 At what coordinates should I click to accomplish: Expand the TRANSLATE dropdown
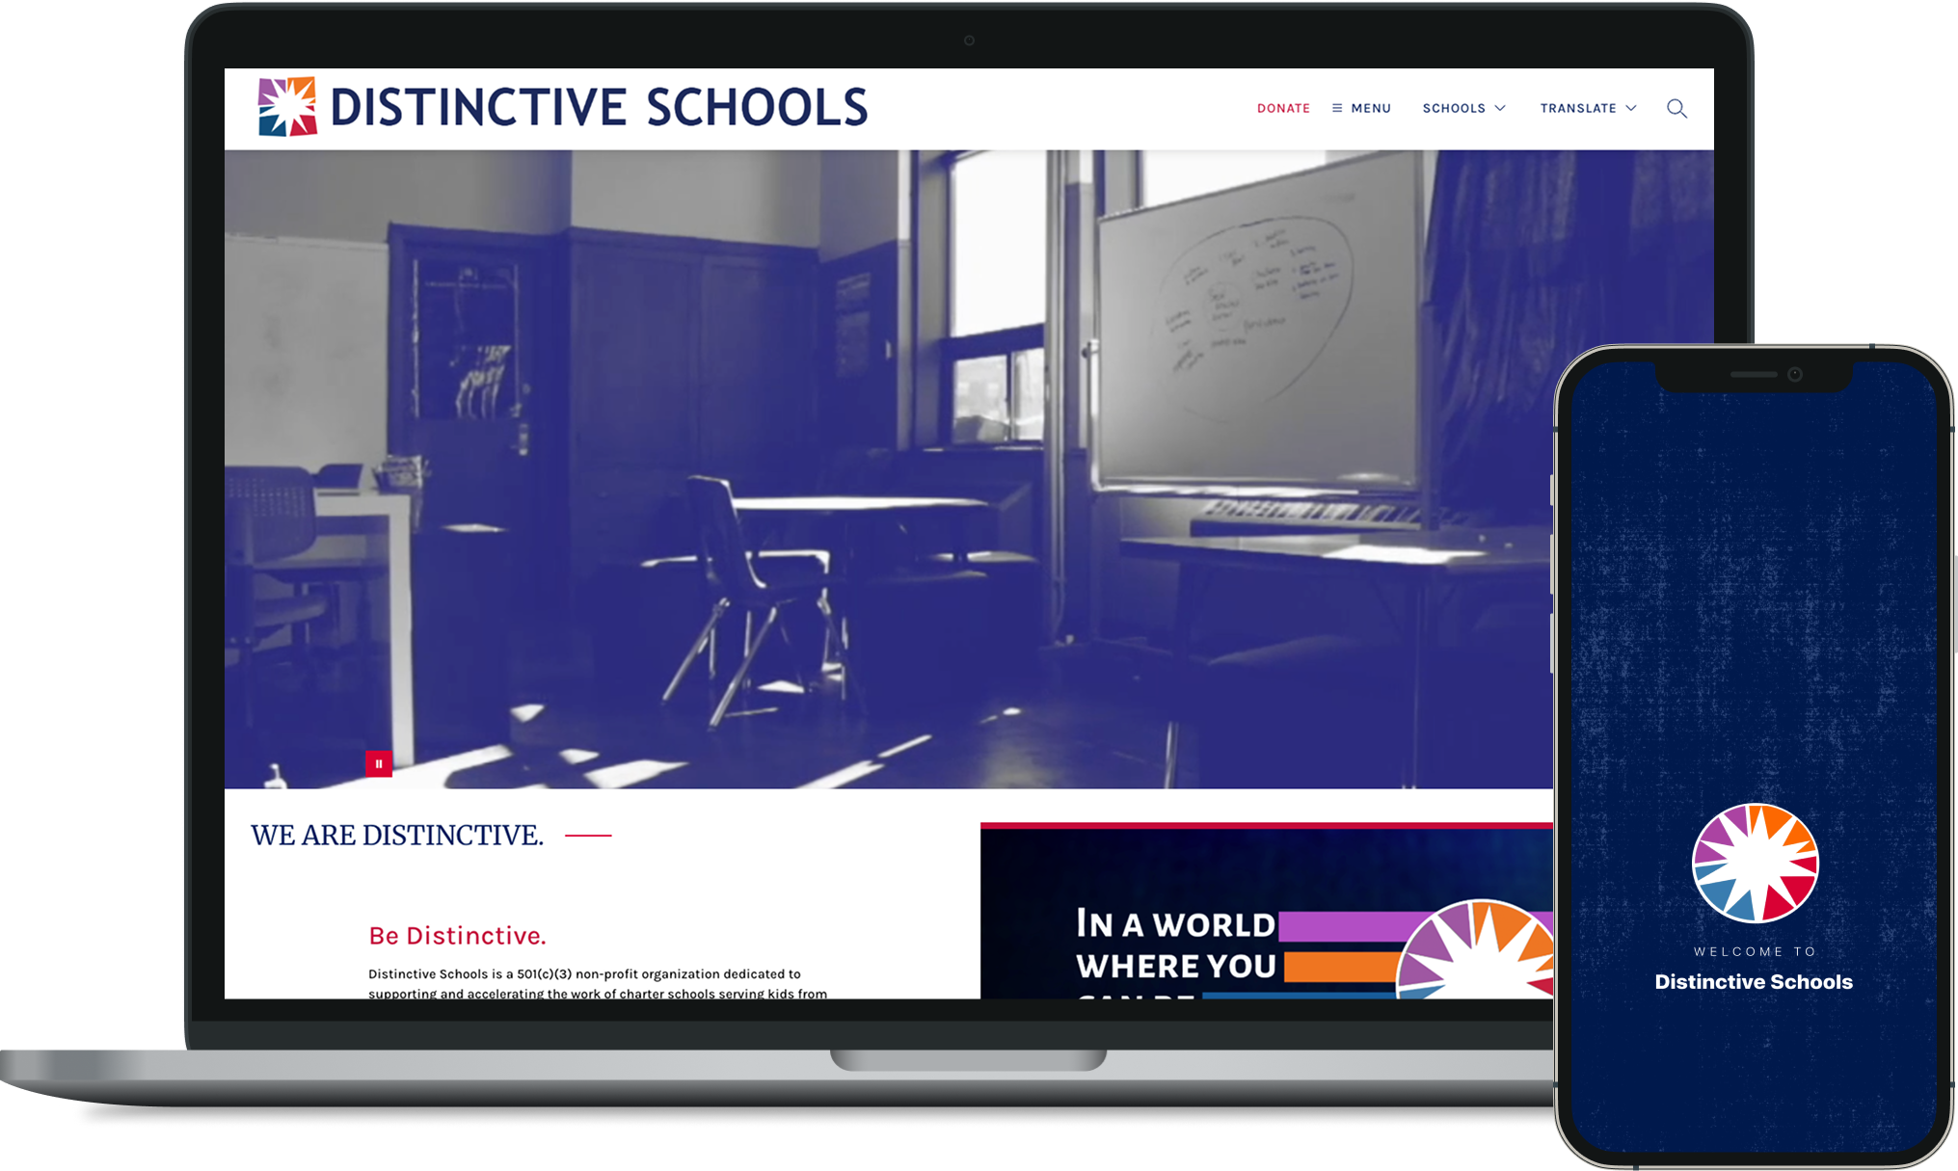pos(1588,108)
